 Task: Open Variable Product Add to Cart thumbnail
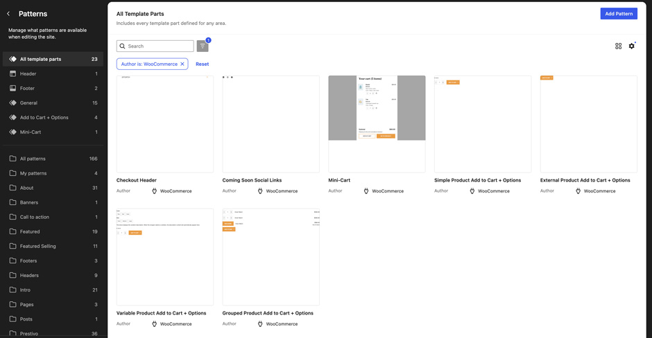click(165, 257)
